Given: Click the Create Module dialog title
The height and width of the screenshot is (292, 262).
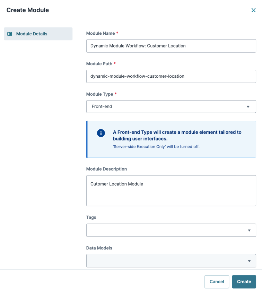Looking at the screenshot, I should pos(27,10).
